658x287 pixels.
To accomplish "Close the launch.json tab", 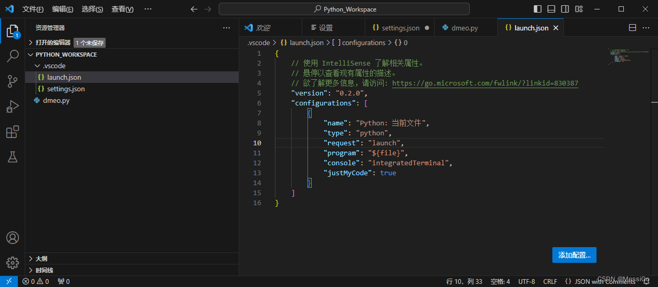I will (556, 28).
